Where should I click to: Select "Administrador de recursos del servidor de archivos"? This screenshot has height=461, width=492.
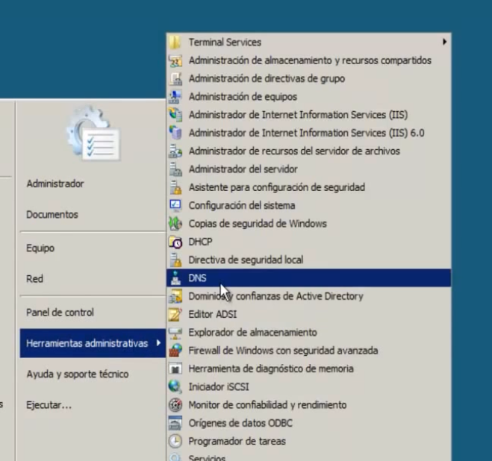[x=294, y=151]
